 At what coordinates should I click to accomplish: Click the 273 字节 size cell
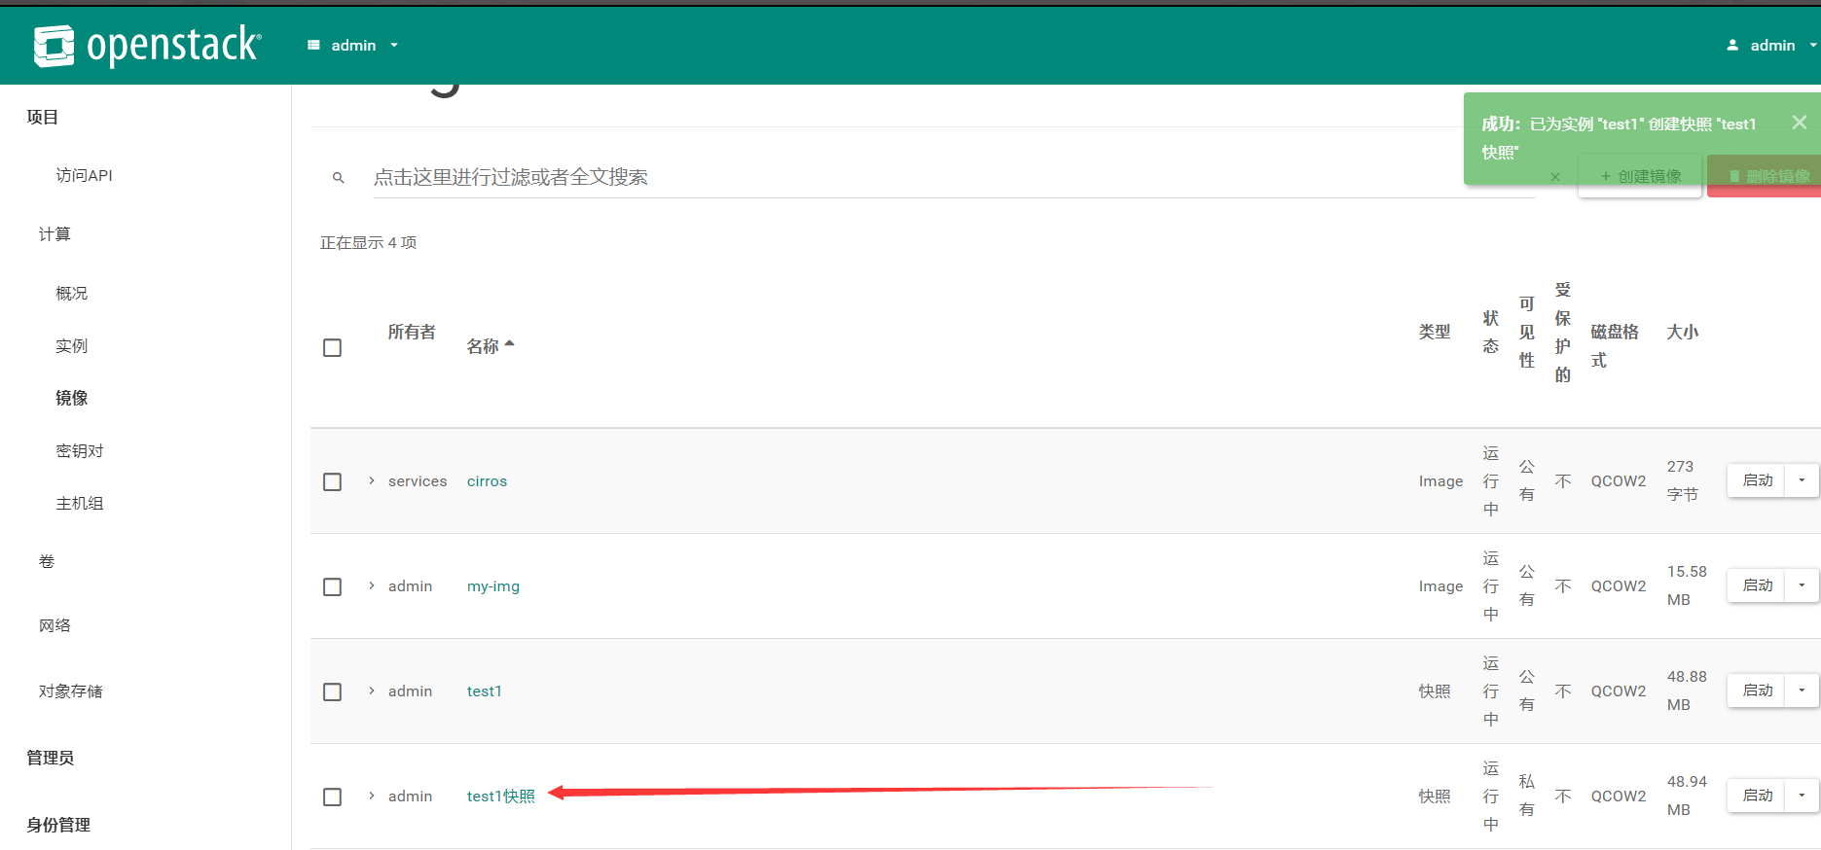click(1683, 480)
